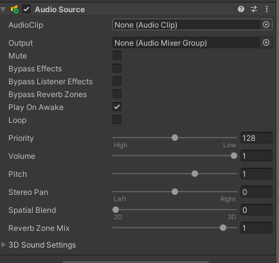Click the Audio Source speaker component icon
This screenshot has height=263, width=279.
(15, 10)
